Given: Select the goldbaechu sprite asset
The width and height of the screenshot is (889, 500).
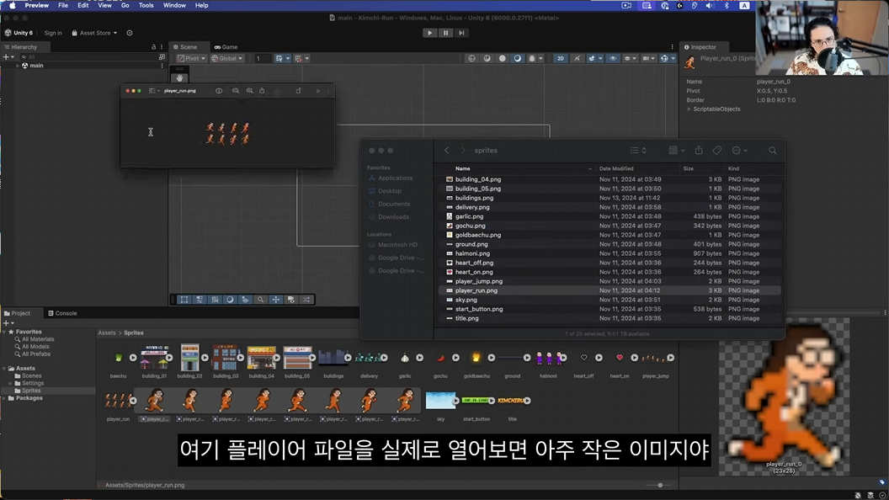Looking at the screenshot, I should tap(476, 361).
